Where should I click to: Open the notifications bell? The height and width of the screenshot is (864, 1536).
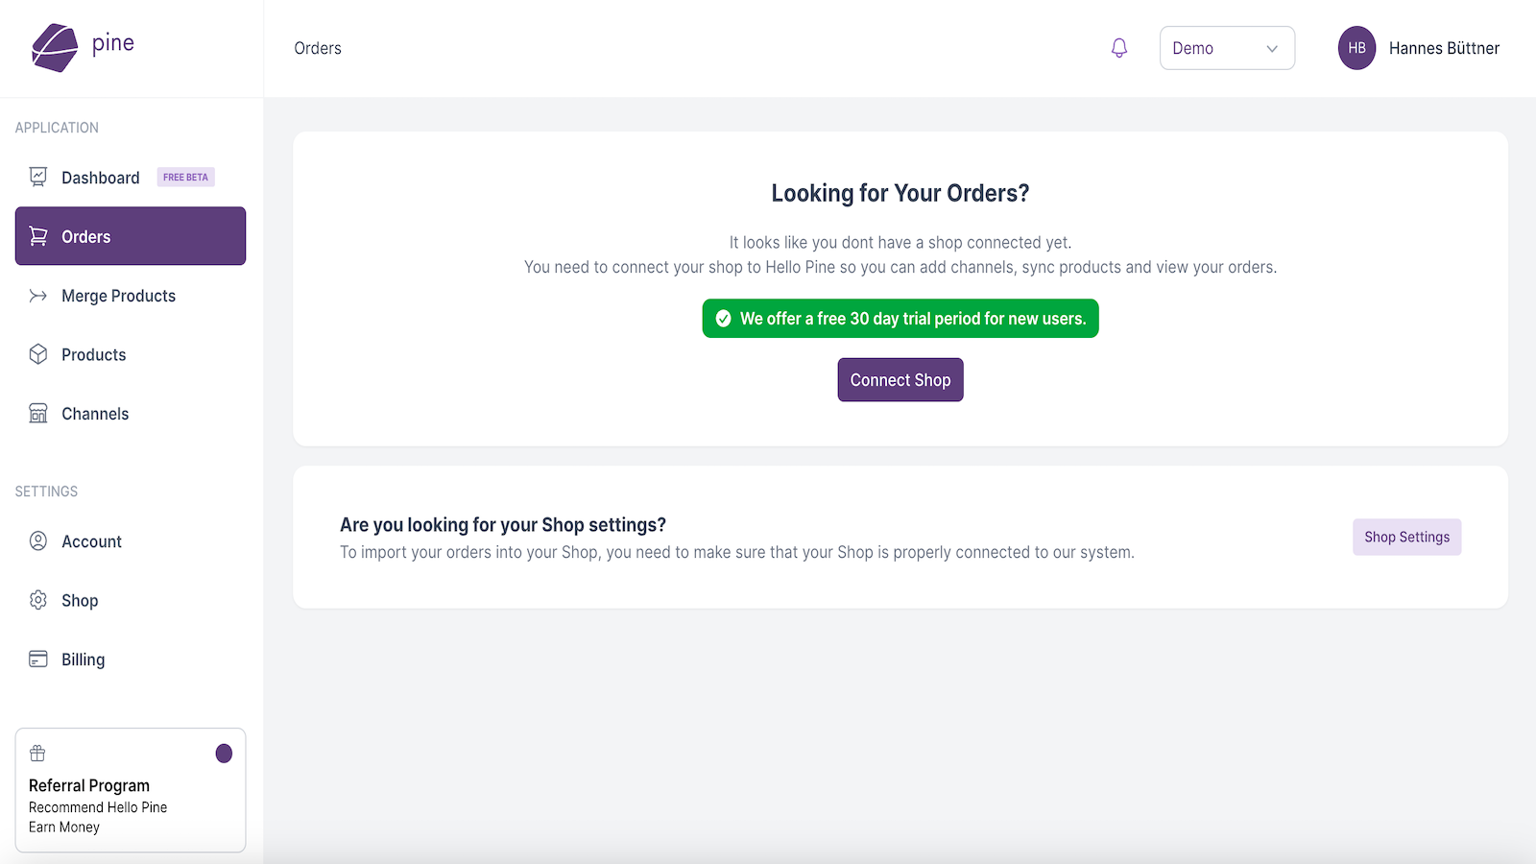click(1119, 48)
